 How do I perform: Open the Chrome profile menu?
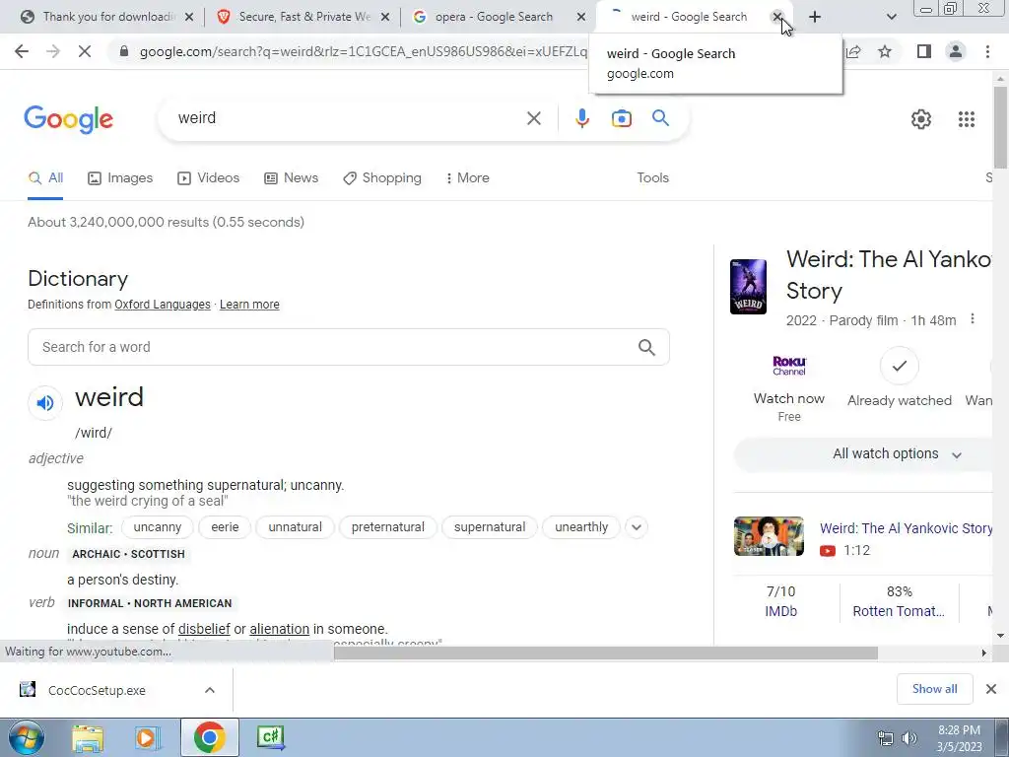pos(956,51)
